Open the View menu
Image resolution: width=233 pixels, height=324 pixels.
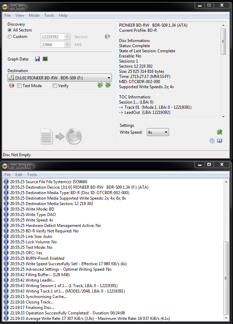20,15
